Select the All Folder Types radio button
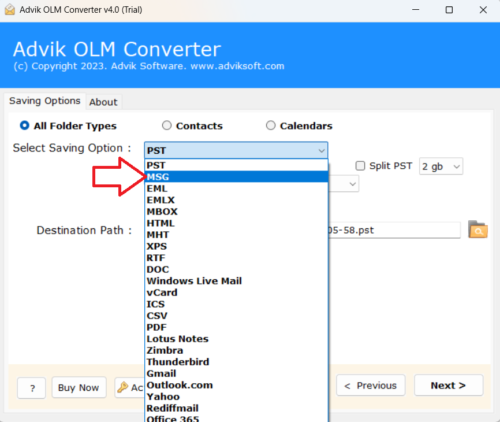This screenshot has height=422, width=500. click(25, 125)
